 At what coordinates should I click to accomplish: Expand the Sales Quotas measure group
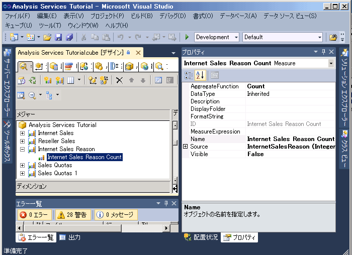pos(23,166)
